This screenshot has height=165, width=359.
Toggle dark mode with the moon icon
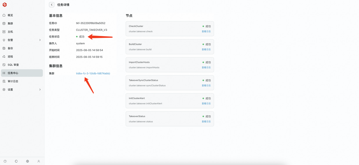pos(16,161)
